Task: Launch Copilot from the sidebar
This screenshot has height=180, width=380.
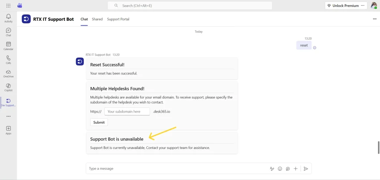Action: (8, 87)
